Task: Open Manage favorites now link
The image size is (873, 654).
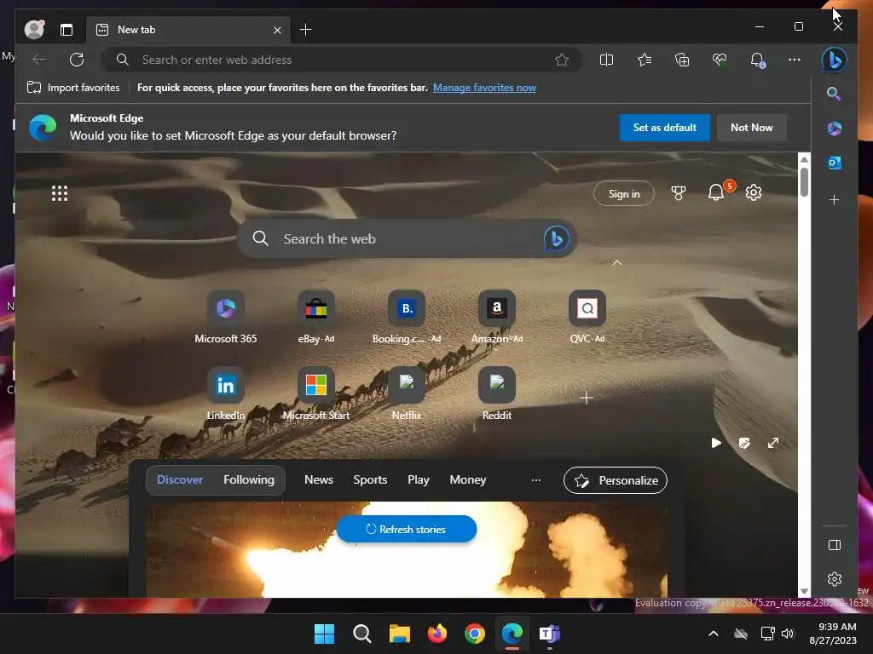Action: tap(484, 88)
